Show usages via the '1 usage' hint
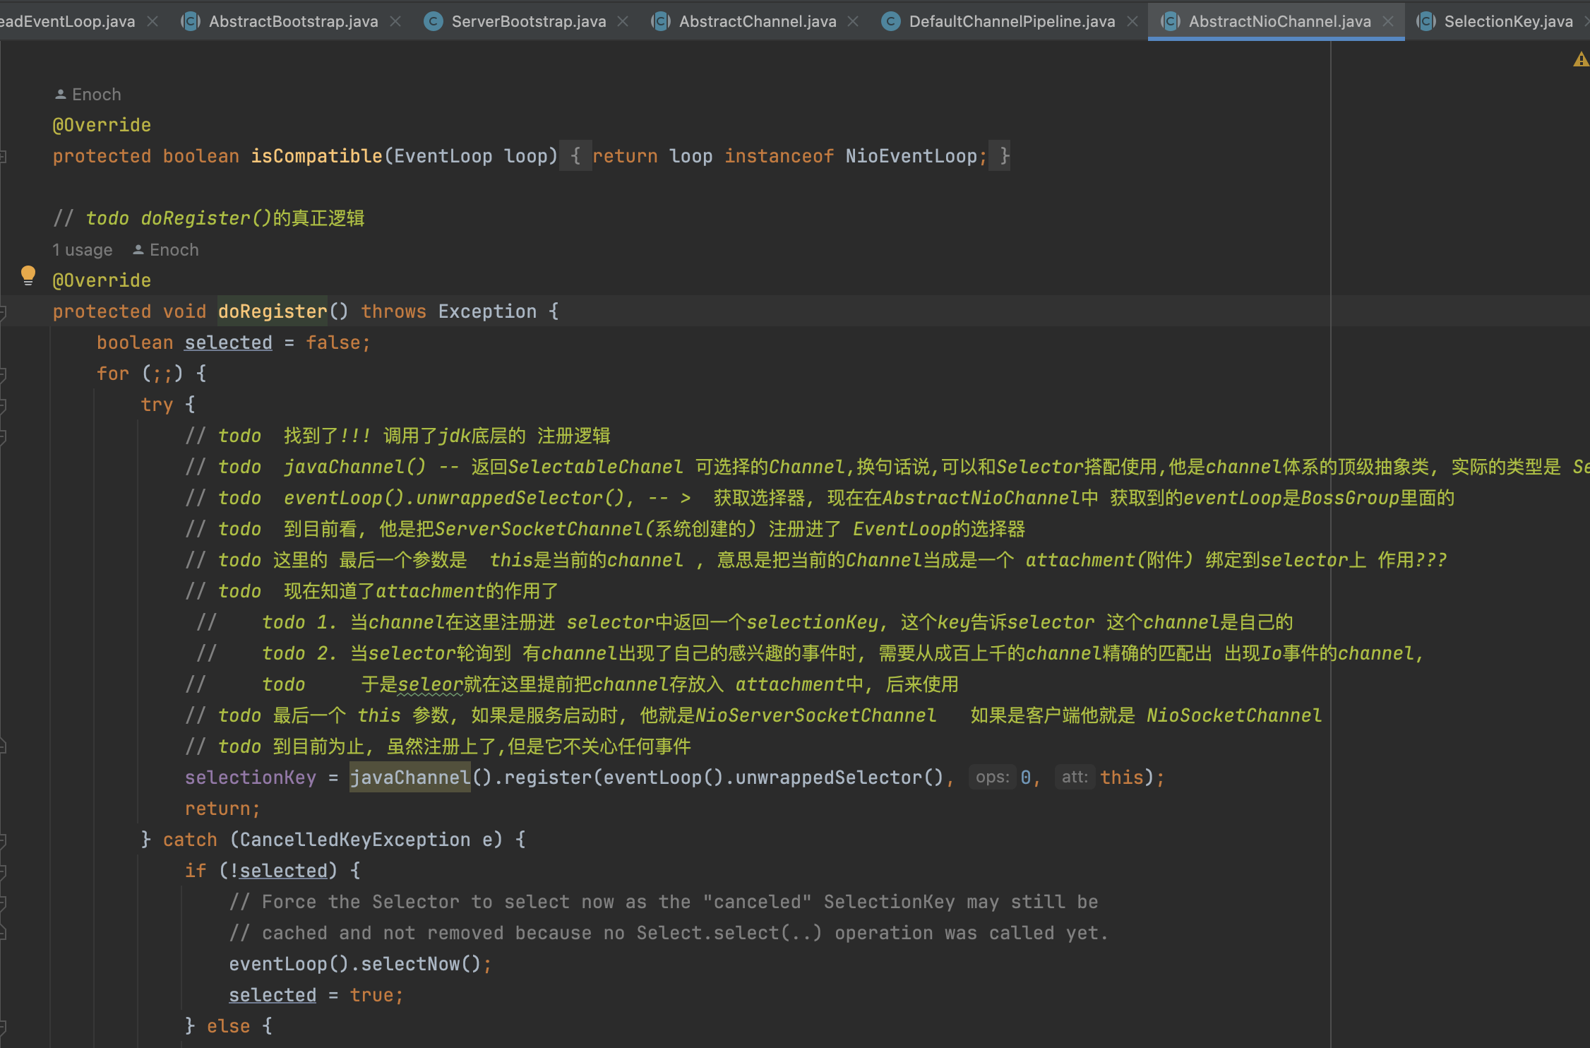1590x1048 pixels. (x=83, y=249)
